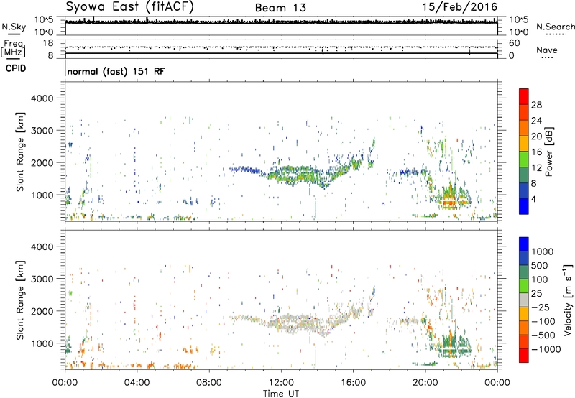The width and height of the screenshot is (575, 398).
Task: Click the Slant Range [km] label of power panel
Action: (x=20, y=152)
